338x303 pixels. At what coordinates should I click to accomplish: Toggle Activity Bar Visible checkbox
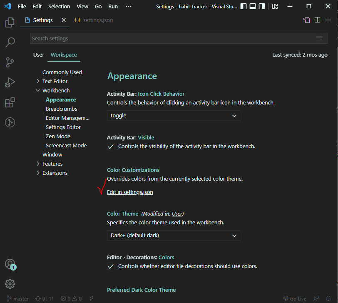point(111,147)
